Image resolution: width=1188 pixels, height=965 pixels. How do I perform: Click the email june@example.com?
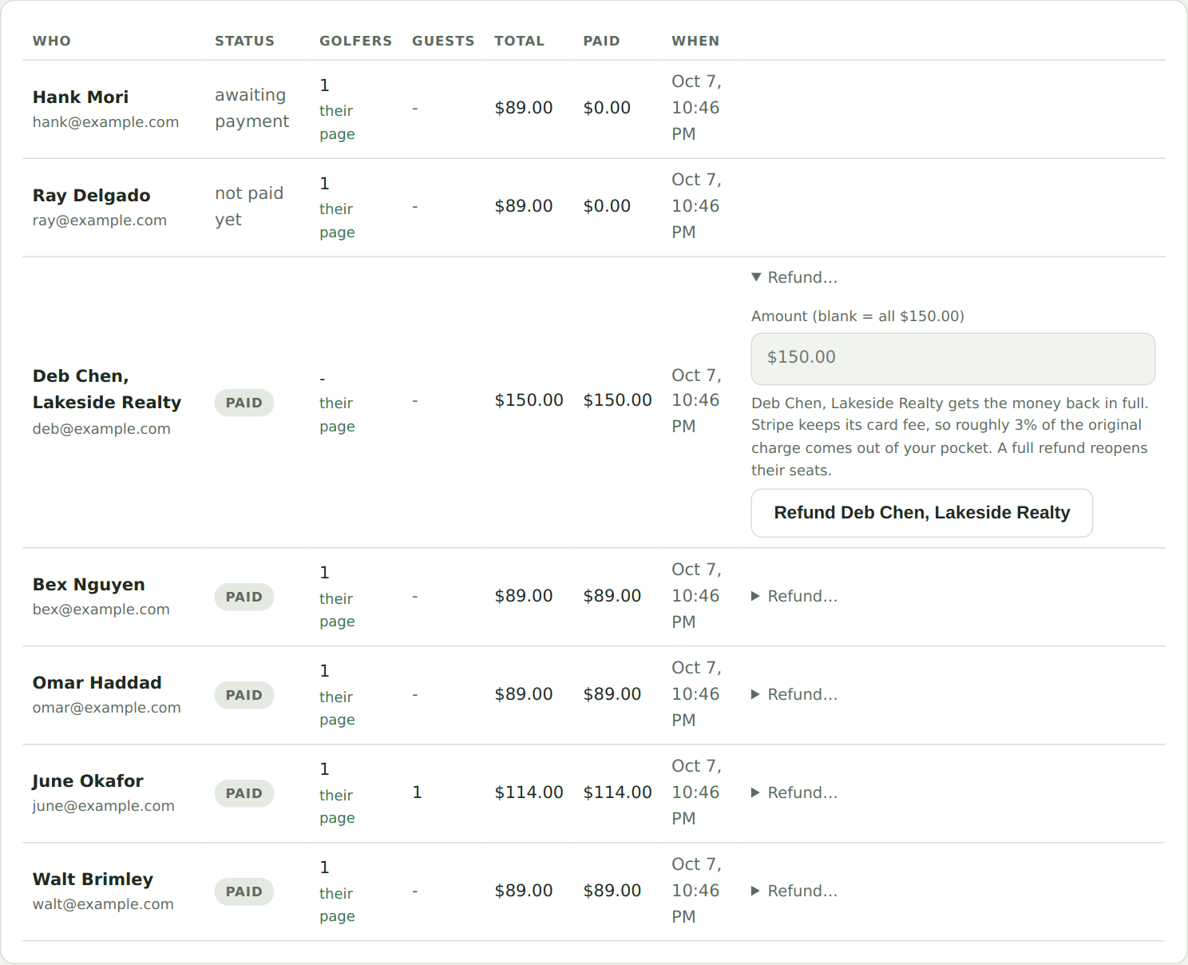(x=104, y=806)
